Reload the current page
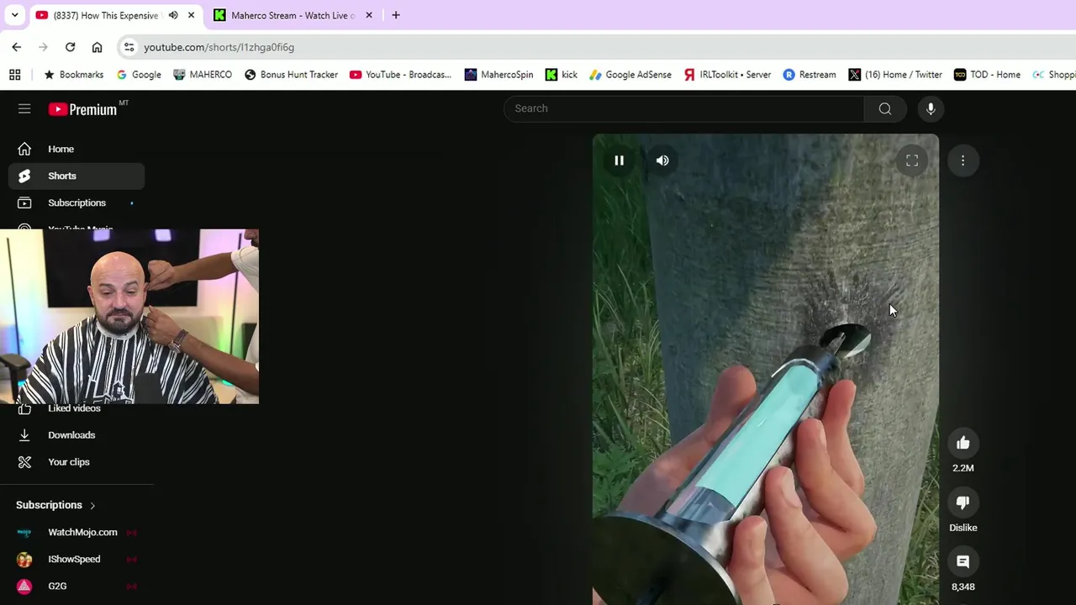Image resolution: width=1076 pixels, height=605 pixels. point(71,47)
